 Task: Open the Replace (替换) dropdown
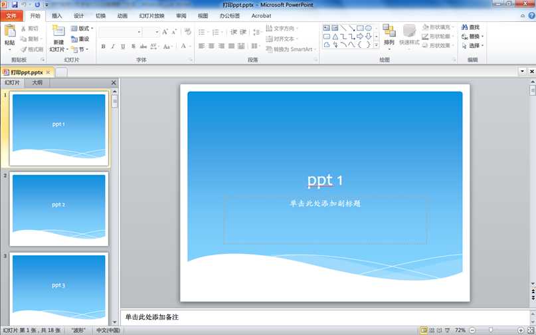coord(473,37)
